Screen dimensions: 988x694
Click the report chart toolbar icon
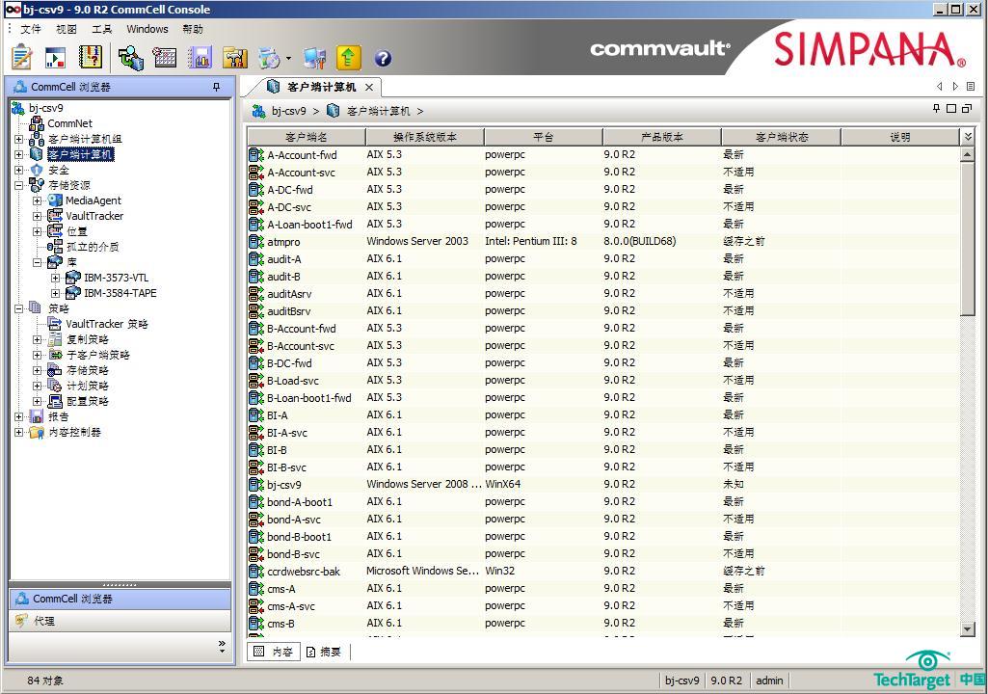200,58
